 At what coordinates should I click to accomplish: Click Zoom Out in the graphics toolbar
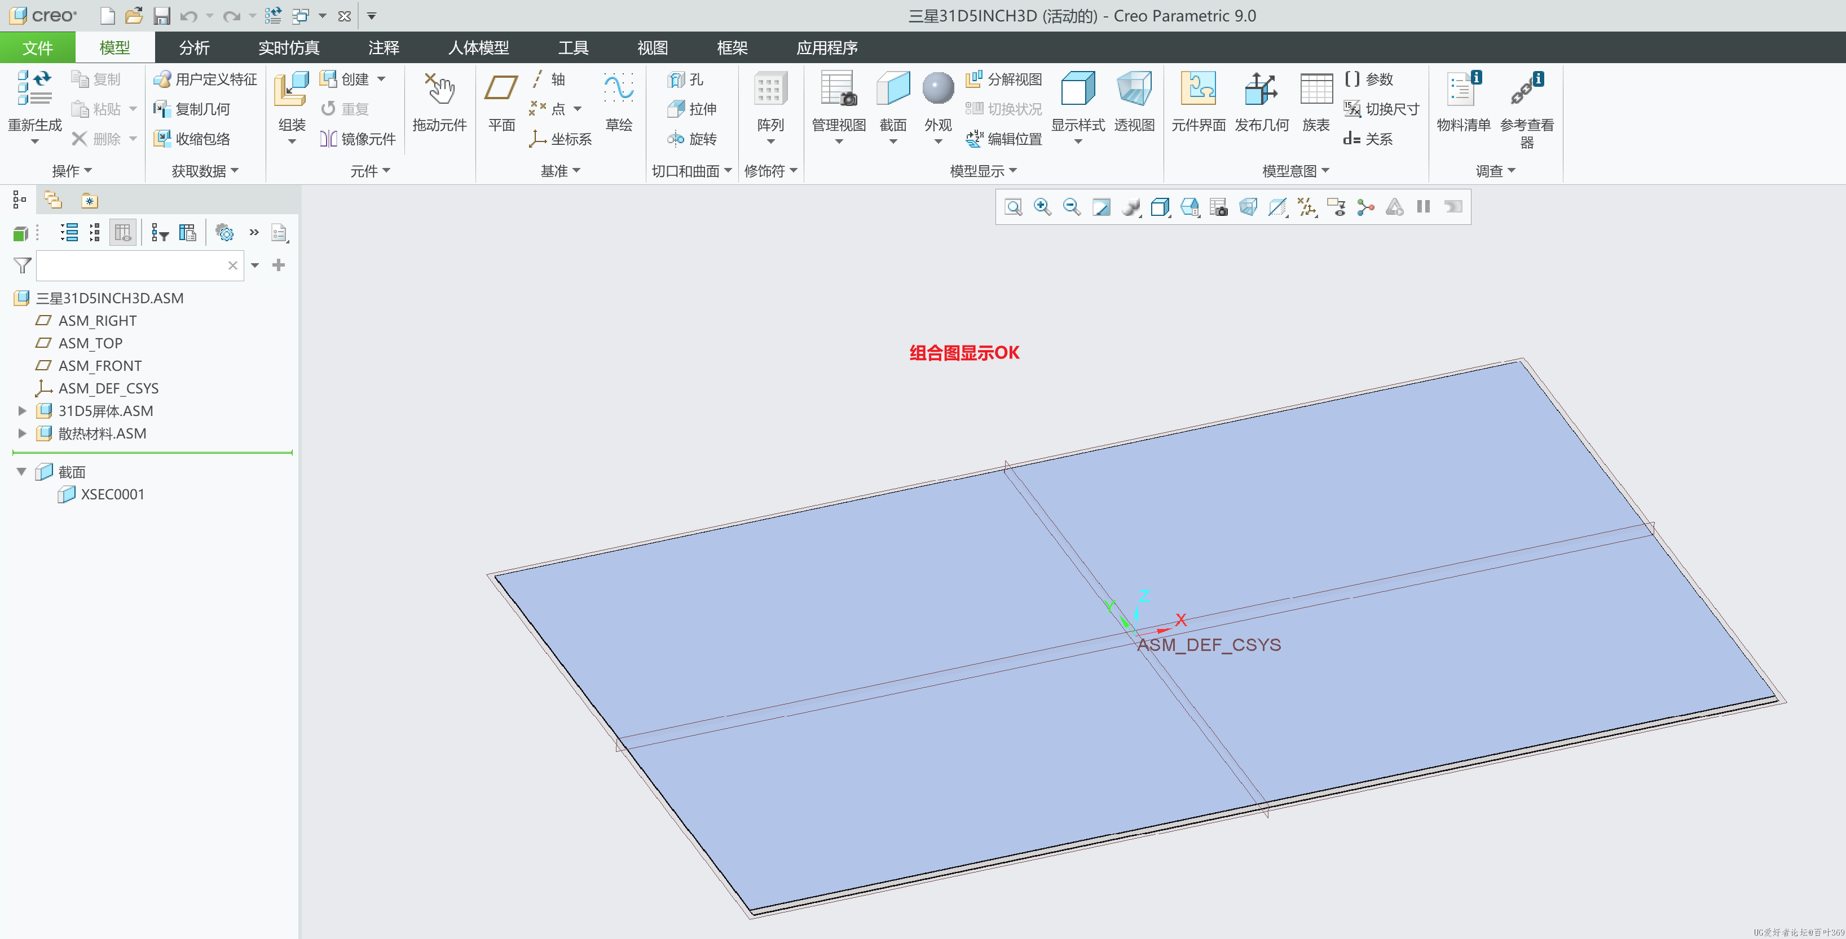[1072, 207]
